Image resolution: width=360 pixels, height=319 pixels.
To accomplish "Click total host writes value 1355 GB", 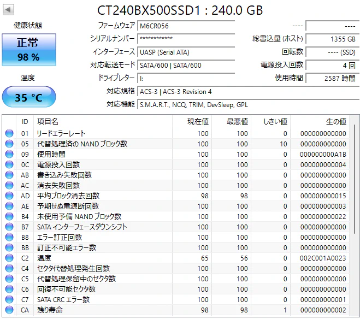I will tap(333, 39).
